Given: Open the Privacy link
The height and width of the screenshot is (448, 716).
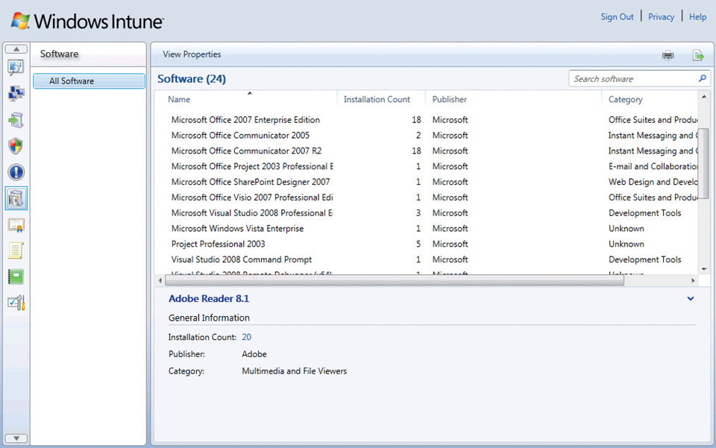Looking at the screenshot, I should [662, 17].
